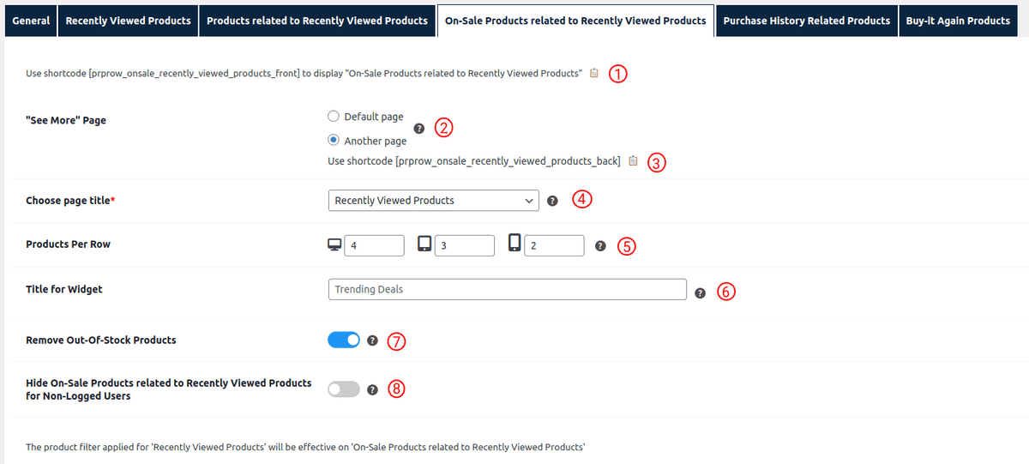Click help icon for Remove Out-Of-Stock Products
Viewport: 1029px width, 464px height.
[372, 340]
